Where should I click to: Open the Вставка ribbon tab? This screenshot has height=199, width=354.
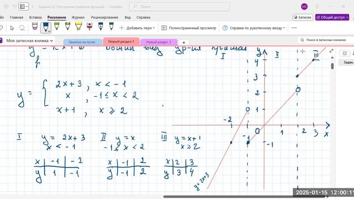pos(35,17)
